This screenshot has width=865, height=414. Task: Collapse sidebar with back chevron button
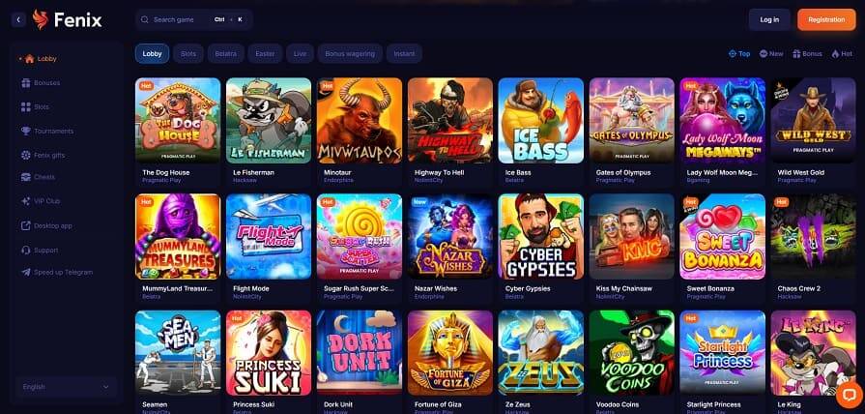[x=18, y=20]
